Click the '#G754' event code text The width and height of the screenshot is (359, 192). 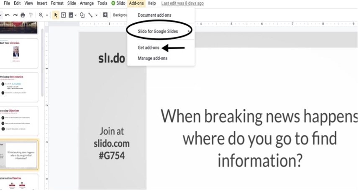pos(112,156)
